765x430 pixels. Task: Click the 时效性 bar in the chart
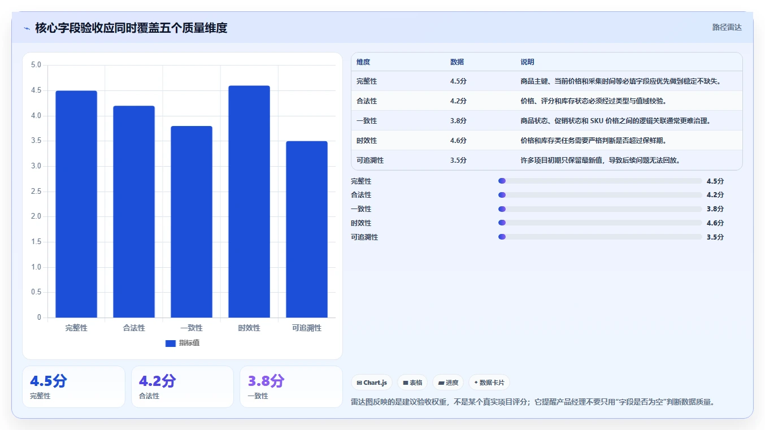click(x=249, y=202)
